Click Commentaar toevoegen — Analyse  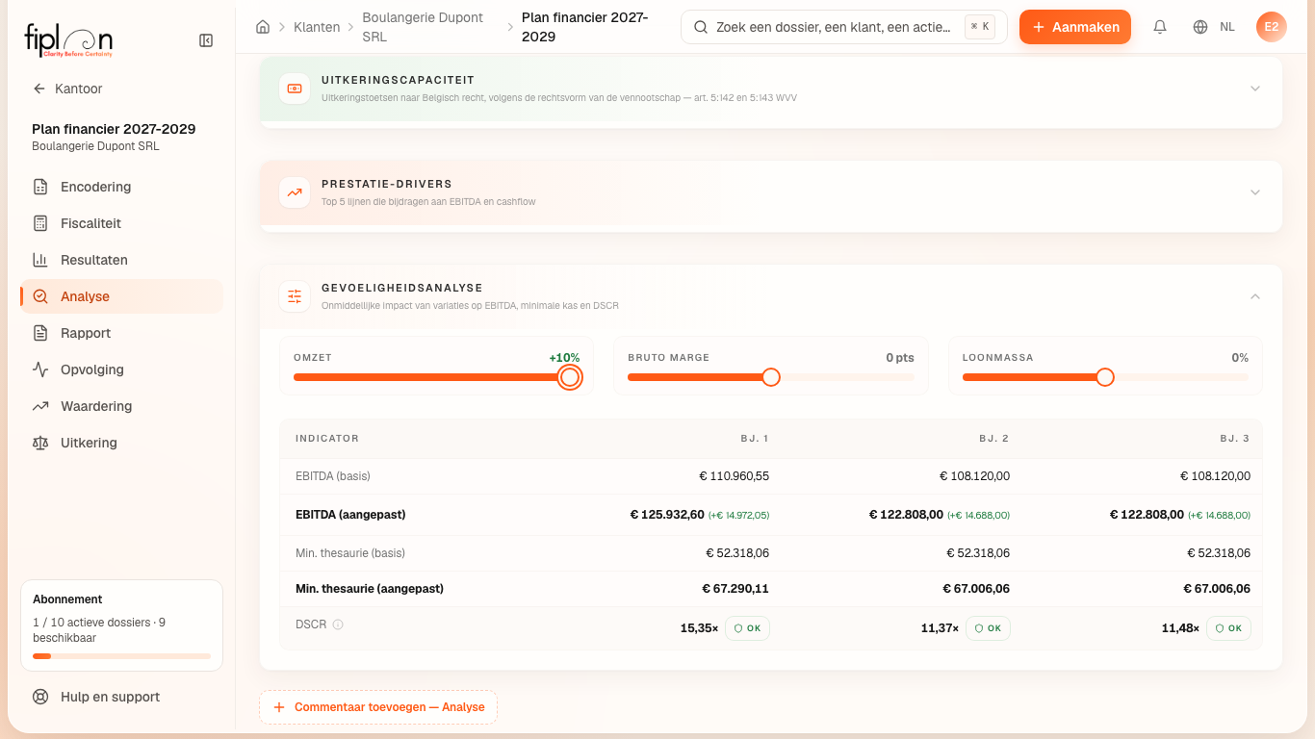point(378,707)
